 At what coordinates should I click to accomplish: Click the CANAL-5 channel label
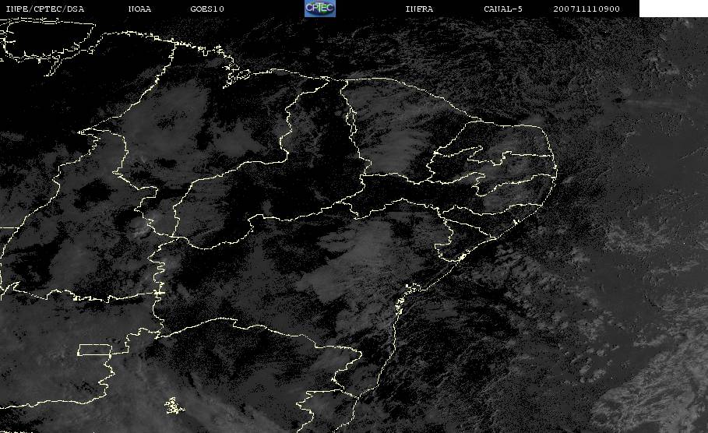point(503,9)
